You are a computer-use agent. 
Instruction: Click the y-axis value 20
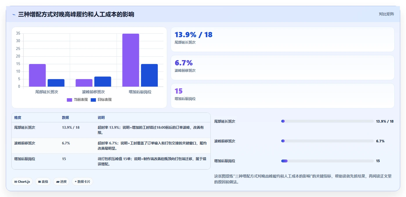[x=18, y=56]
